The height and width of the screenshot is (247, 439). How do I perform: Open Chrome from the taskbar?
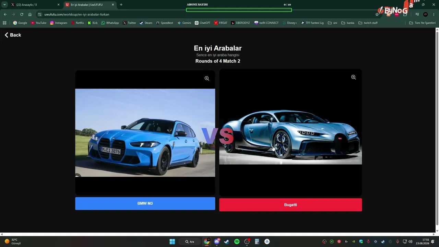[x=207, y=242]
